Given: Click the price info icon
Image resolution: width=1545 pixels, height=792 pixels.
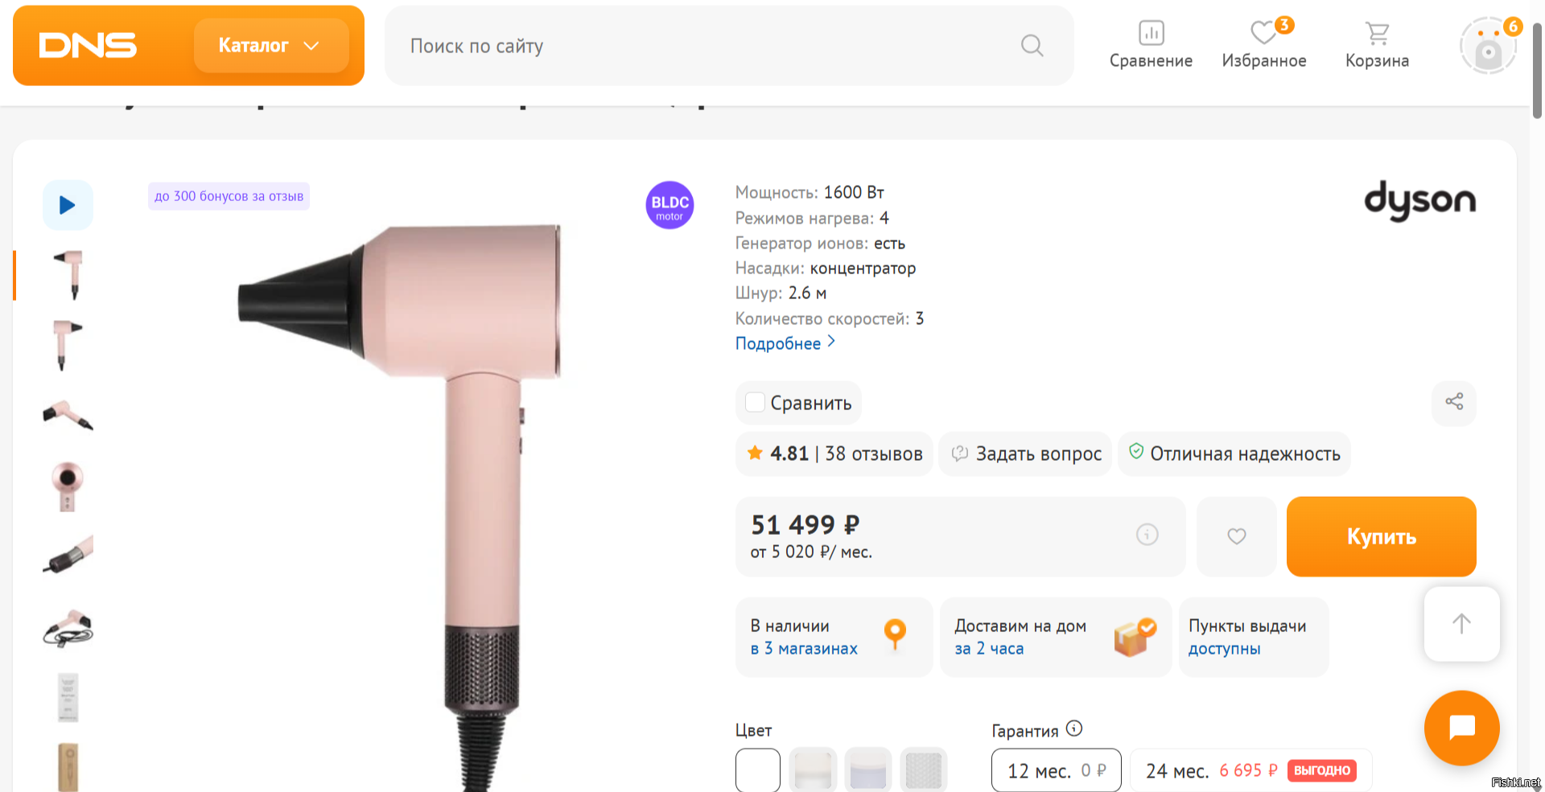Looking at the screenshot, I should 1147,535.
